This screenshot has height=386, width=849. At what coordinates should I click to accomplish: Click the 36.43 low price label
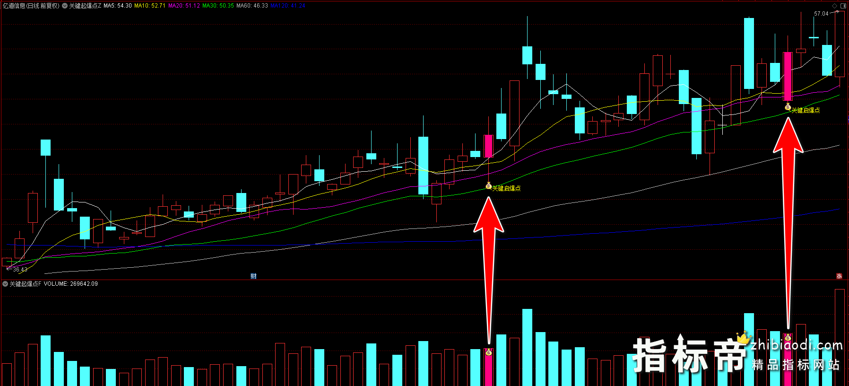pyautogui.click(x=20, y=270)
